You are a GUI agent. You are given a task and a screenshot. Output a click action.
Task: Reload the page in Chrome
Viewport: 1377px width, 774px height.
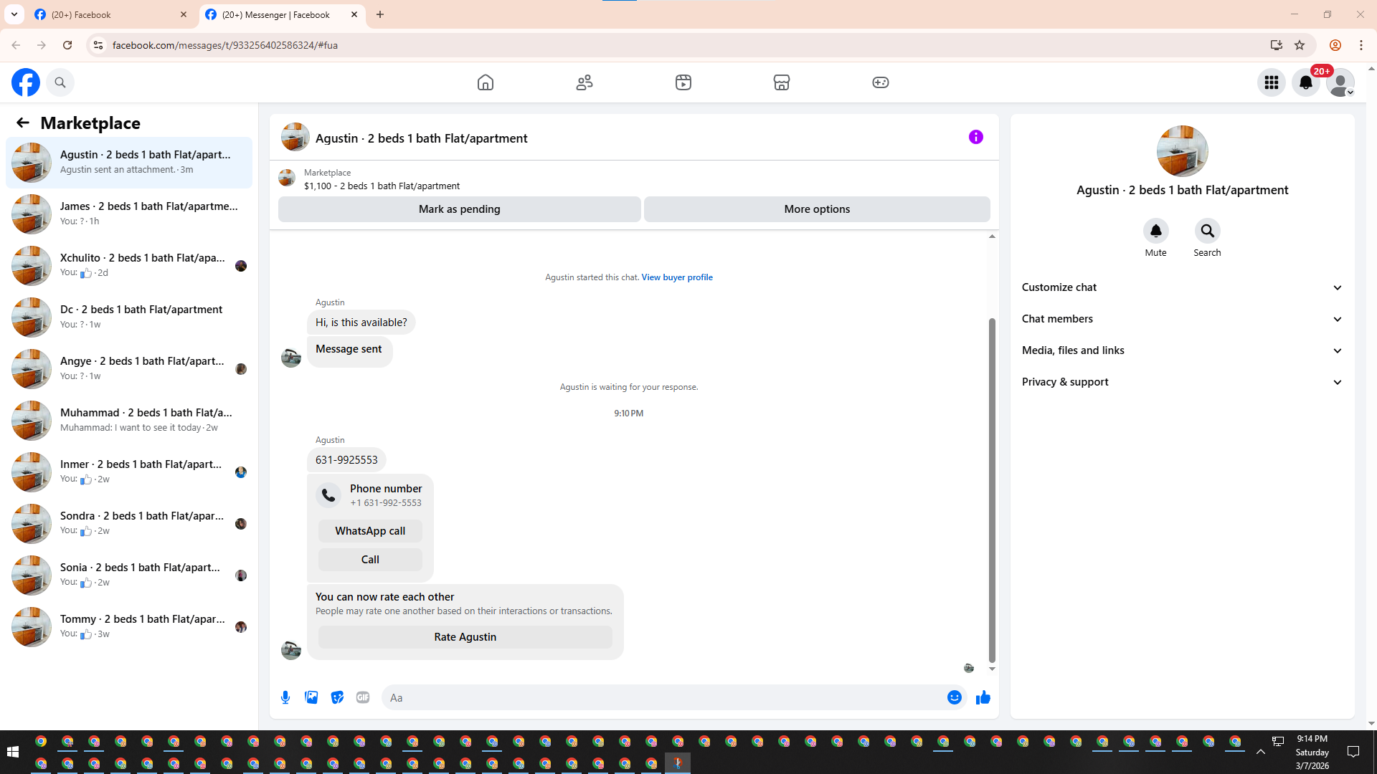pos(67,45)
